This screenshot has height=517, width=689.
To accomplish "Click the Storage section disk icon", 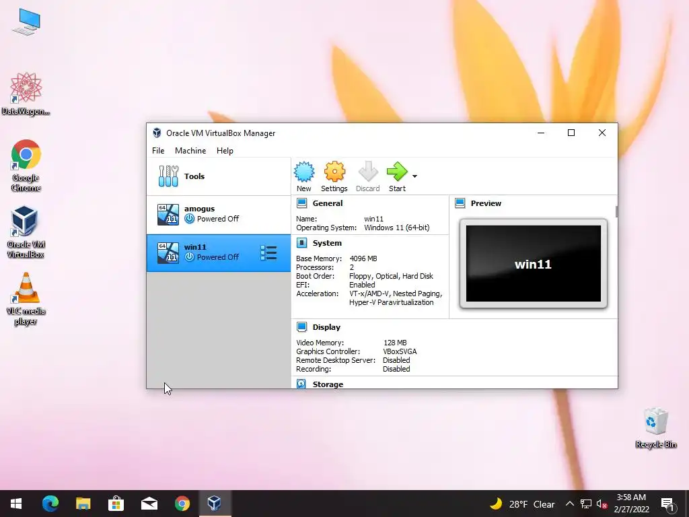I will coord(301,384).
